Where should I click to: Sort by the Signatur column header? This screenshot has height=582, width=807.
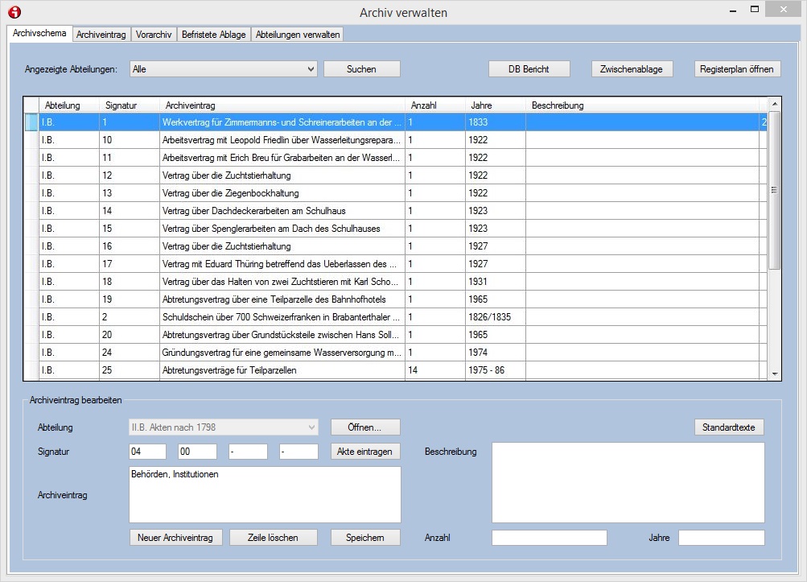click(x=121, y=105)
